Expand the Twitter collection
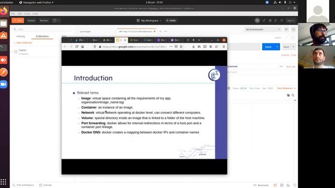This screenshot has width=335, height=188. [12, 52]
